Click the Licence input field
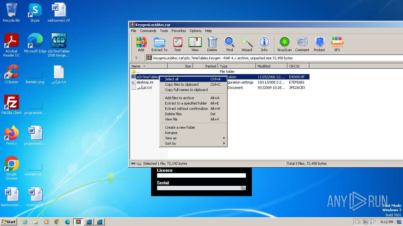 201,175
